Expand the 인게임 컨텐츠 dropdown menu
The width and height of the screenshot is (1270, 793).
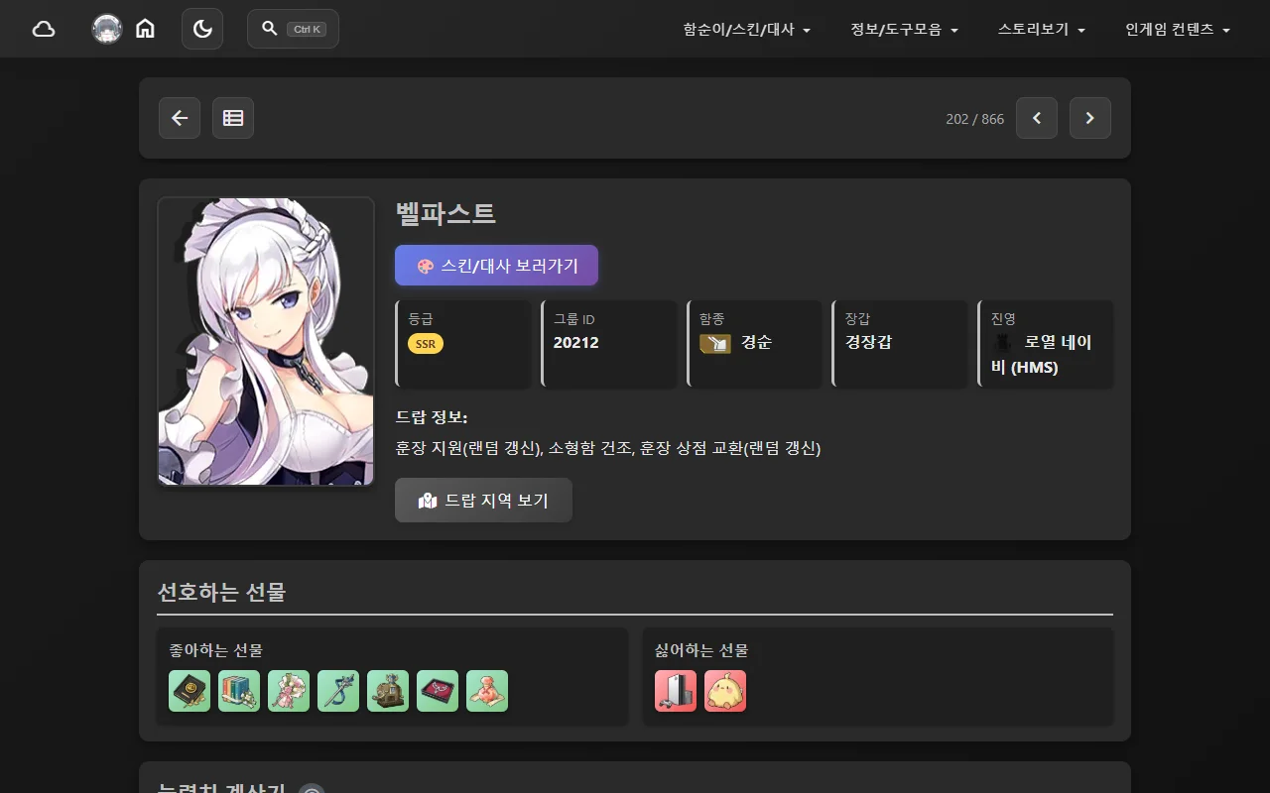[x=1178, y=30]
